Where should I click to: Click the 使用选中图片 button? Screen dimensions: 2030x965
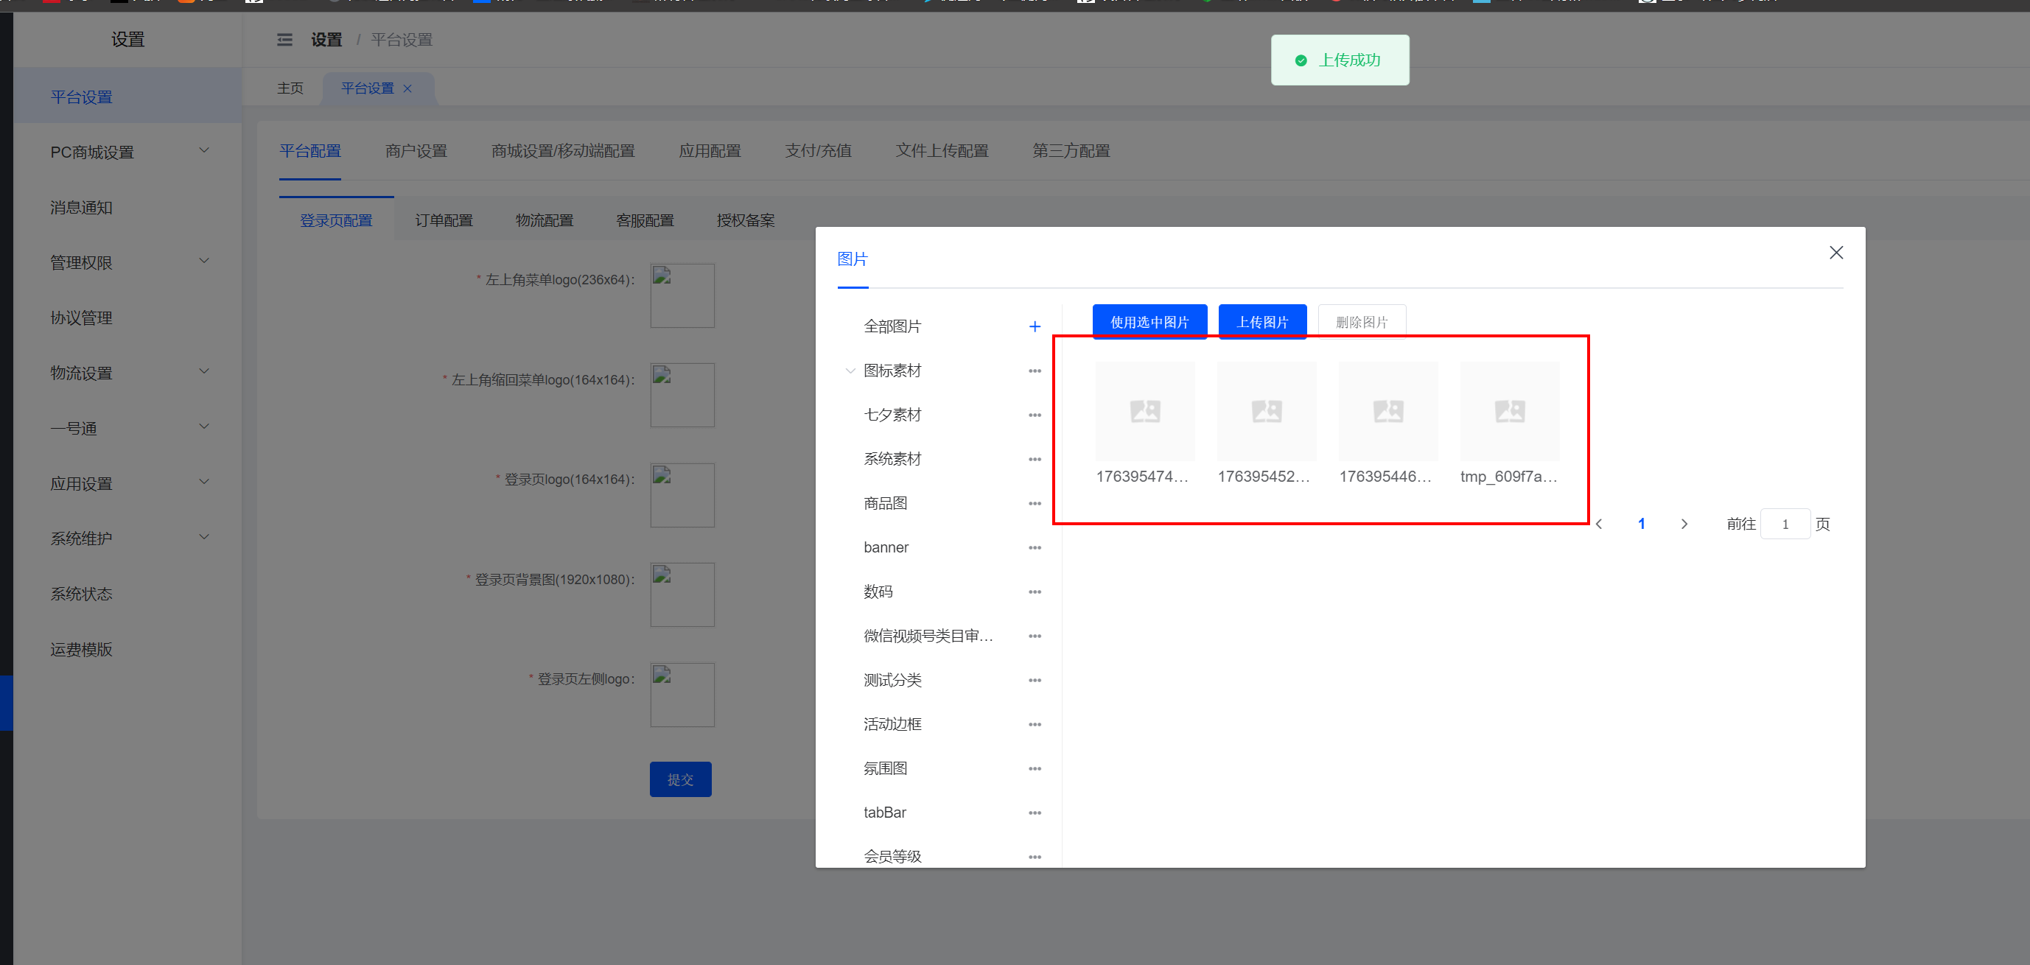(1149, 322)
